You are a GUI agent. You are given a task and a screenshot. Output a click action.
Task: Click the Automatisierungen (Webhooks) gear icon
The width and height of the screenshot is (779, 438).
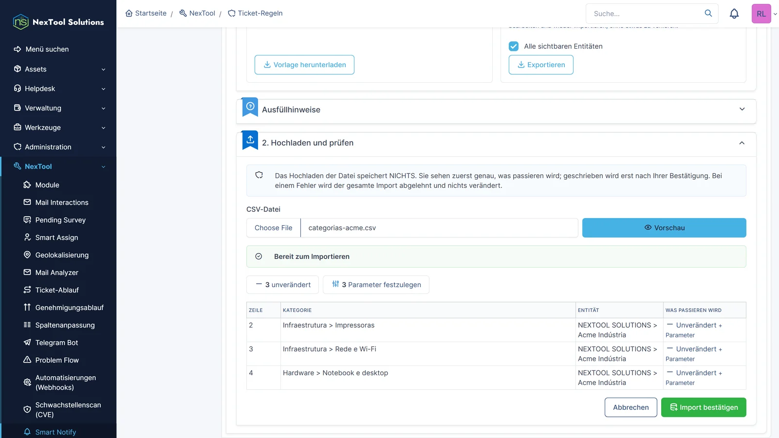pyautogui.click(x=27, y=383)
